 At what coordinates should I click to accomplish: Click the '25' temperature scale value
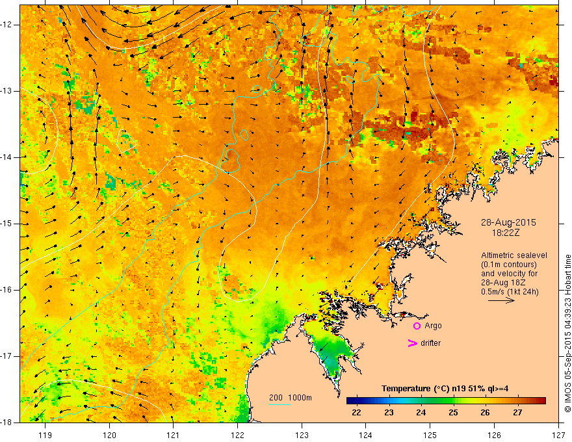(453, 413)
